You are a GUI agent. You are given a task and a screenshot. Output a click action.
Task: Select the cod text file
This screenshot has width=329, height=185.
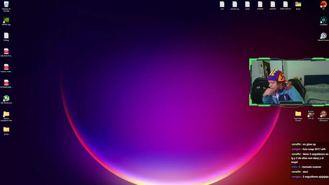(x=222, y=6)
